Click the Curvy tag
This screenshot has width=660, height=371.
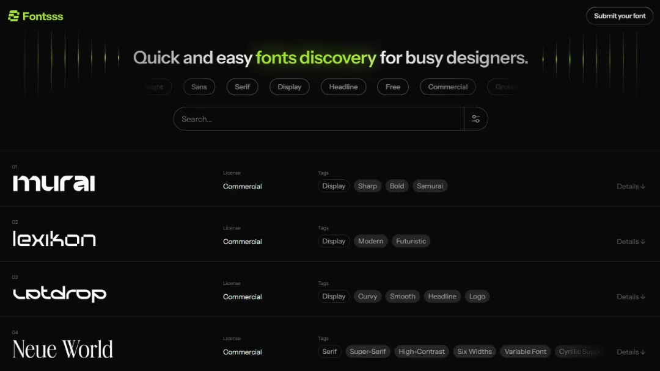[x=367, y=296]
